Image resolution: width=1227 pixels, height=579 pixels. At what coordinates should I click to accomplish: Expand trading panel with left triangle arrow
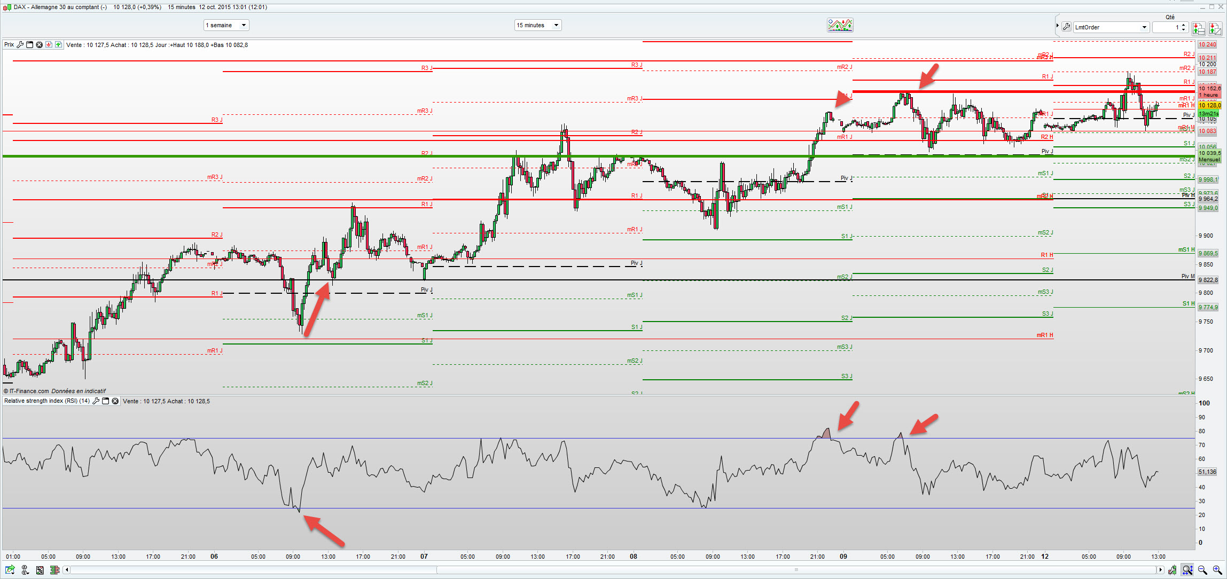(x=1057, y=26)
